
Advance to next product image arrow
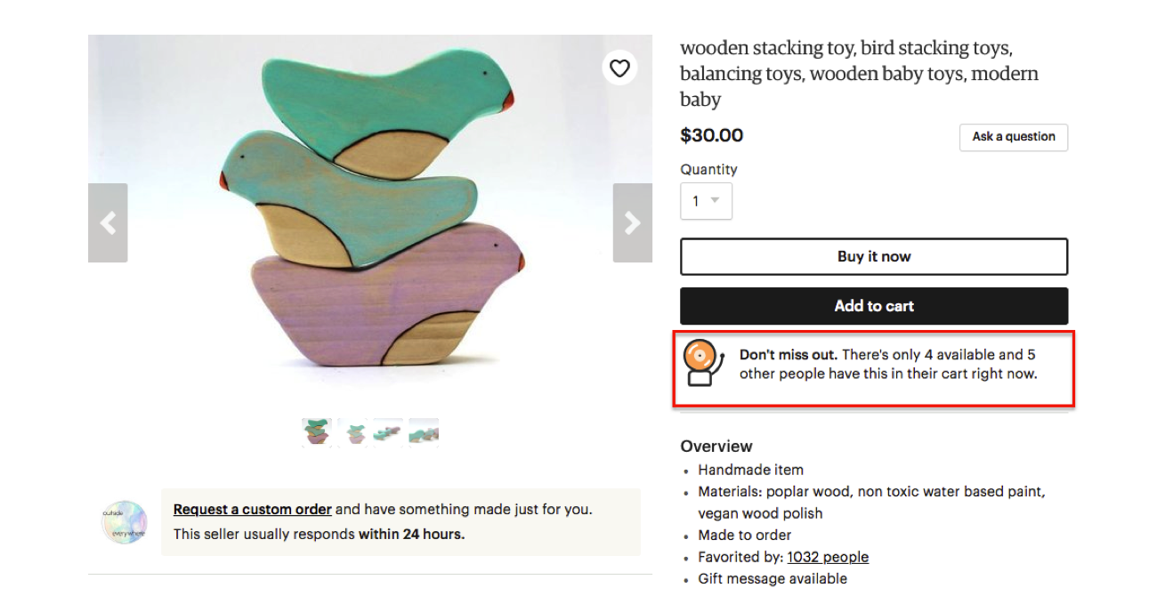pos(633,222)
